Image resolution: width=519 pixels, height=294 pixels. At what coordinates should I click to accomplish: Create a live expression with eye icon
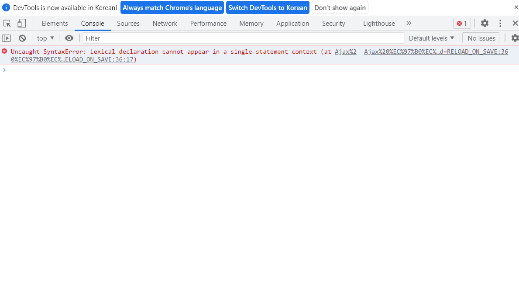point(69,38)
